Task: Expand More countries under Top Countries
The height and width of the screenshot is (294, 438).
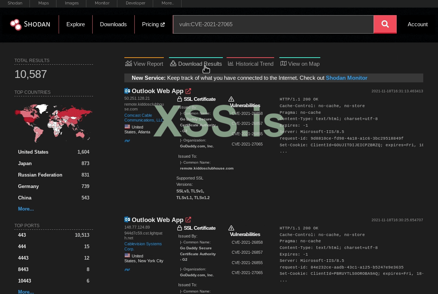Action: click(25, 209)
